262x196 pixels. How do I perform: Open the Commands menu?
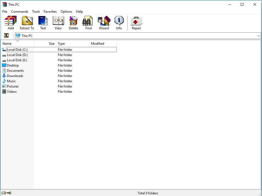coord(19,12)
